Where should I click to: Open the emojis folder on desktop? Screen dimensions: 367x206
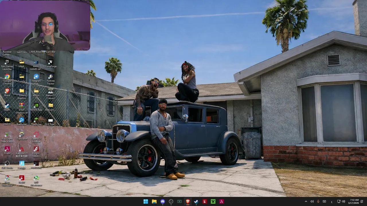tap(36, 92)
